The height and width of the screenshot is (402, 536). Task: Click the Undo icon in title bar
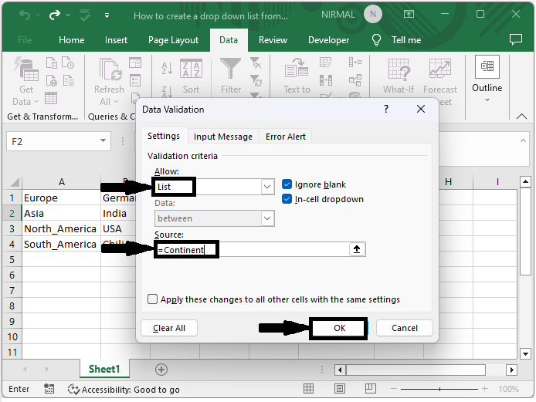coord(25,15)
